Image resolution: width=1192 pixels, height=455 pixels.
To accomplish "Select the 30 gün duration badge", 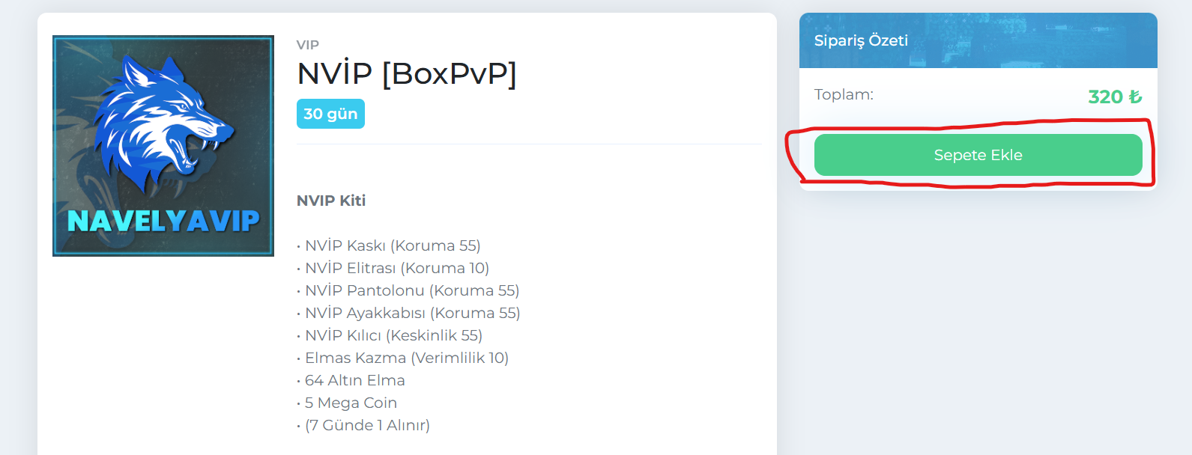I will [x=330, y=114].
